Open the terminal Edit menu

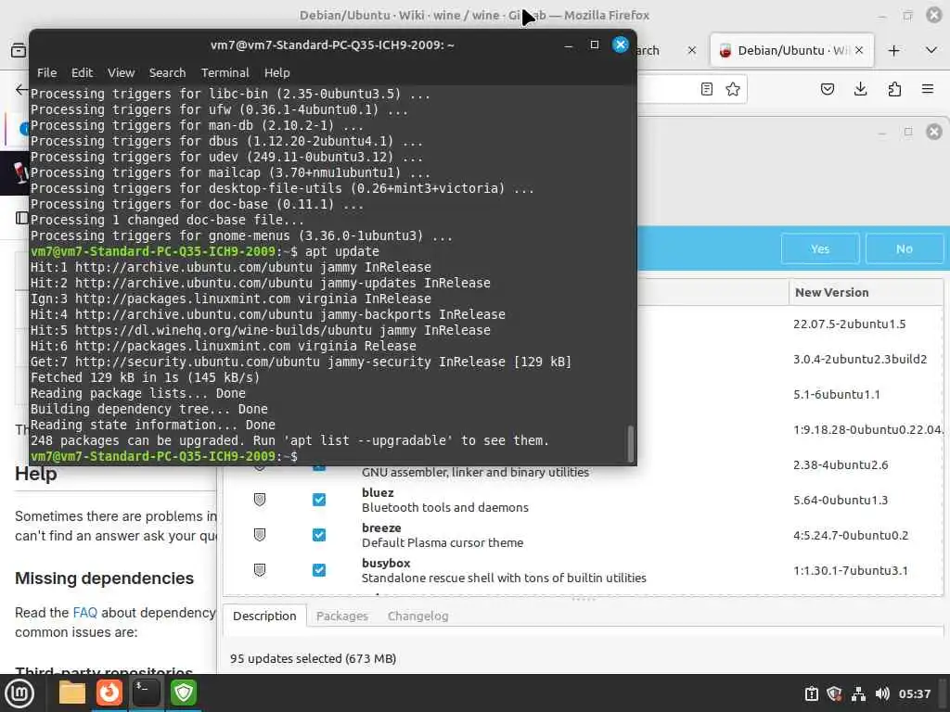pyautogui.click(x=82, y=72)
